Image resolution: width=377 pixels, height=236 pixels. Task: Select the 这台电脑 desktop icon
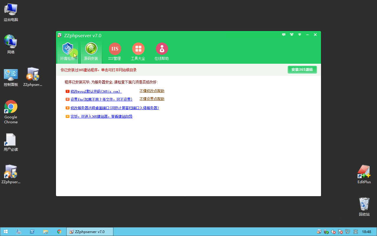(11, 12)
